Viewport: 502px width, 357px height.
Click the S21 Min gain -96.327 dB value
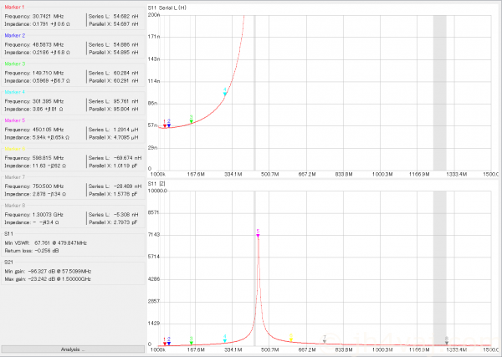coord(59,271)
